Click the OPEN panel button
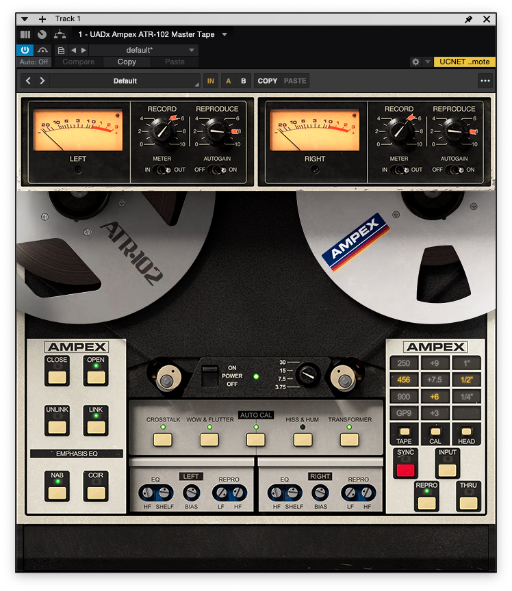 (96, 378)
